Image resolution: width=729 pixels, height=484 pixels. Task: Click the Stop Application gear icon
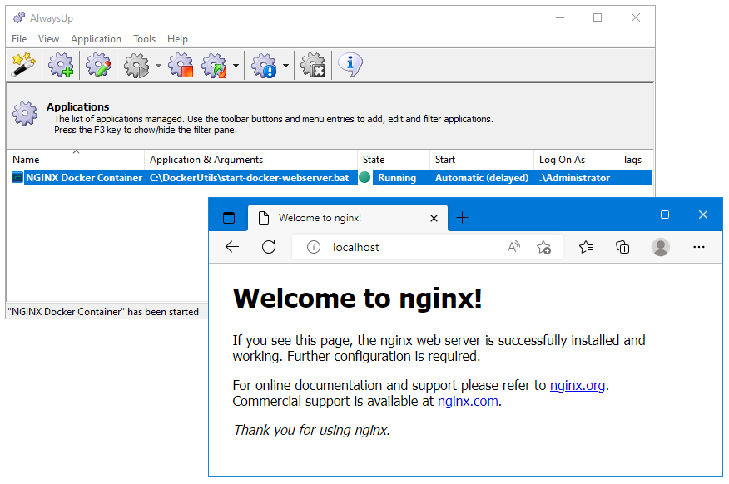pos(181,65)
